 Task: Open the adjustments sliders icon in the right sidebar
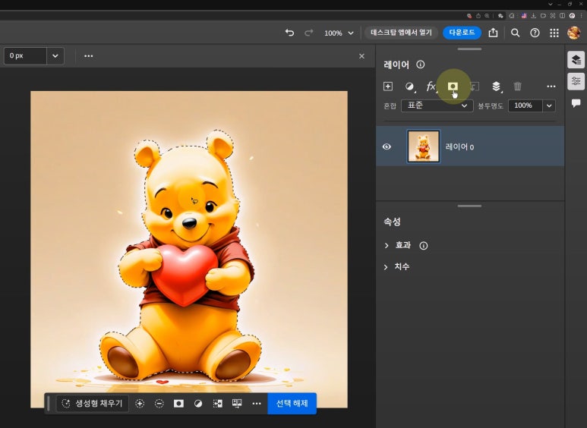tap(576, 81)
